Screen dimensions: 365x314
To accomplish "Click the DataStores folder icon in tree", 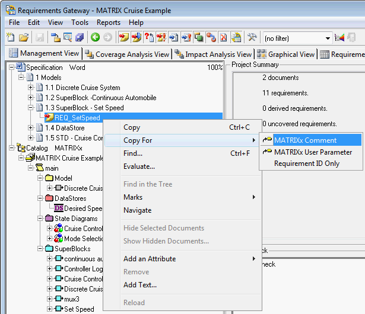I will coord(49,198).
